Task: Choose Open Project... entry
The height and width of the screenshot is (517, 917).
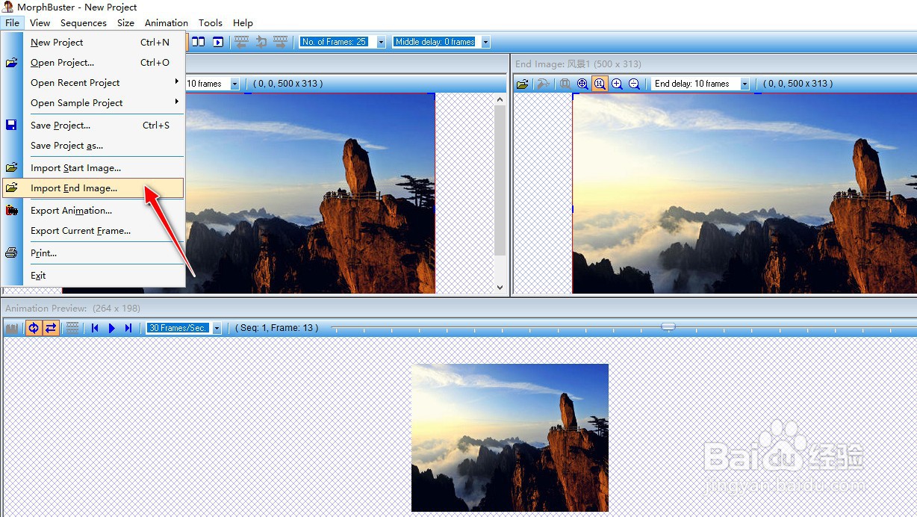Action: point(93,62)
